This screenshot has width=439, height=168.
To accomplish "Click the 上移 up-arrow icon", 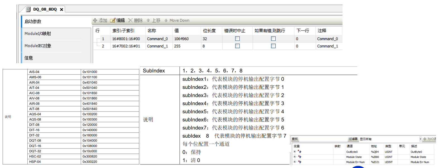I will (x=148, y=20).
